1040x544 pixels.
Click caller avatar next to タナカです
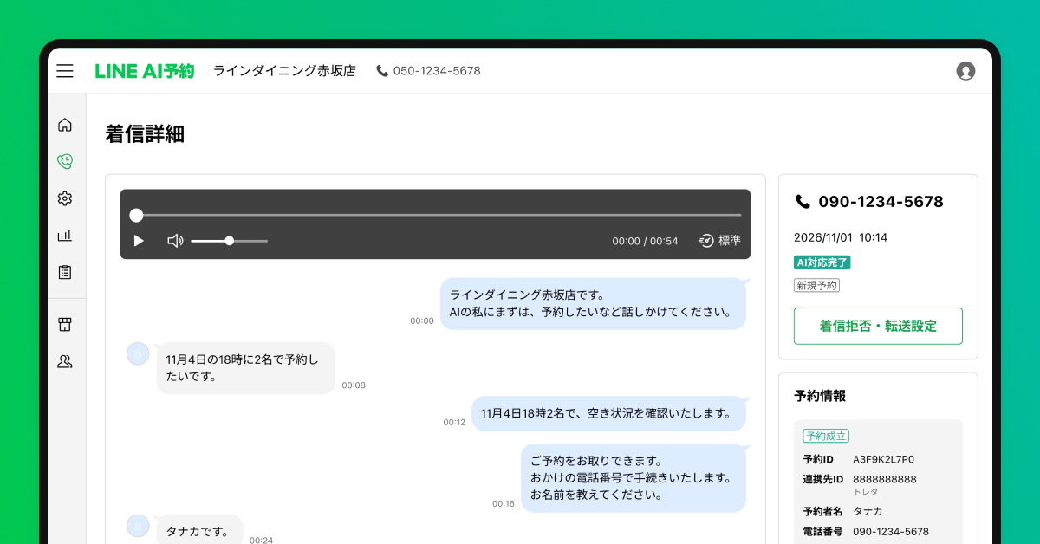click(138, 526)
